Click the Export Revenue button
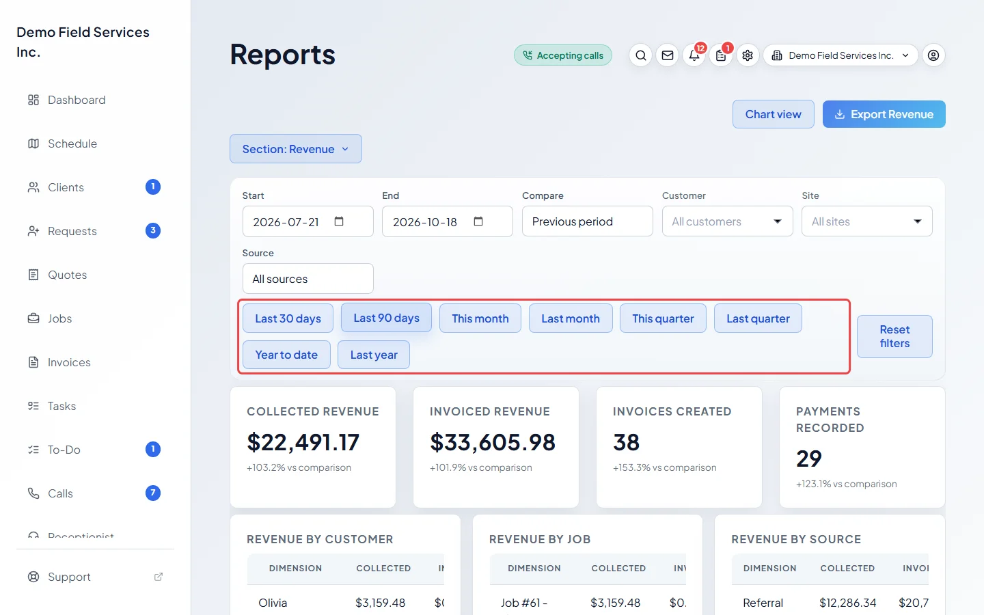 (884, 114)
